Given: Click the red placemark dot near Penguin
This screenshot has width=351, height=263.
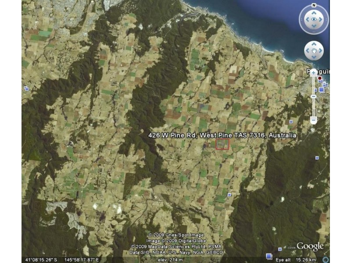Looking at the screenshot, I should [x=320, y=78].
